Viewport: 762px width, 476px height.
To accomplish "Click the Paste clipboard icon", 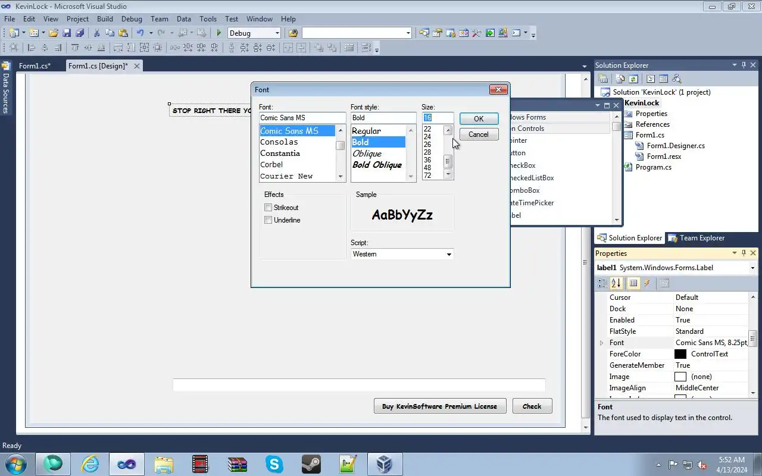I will click(x=123, y=33).
